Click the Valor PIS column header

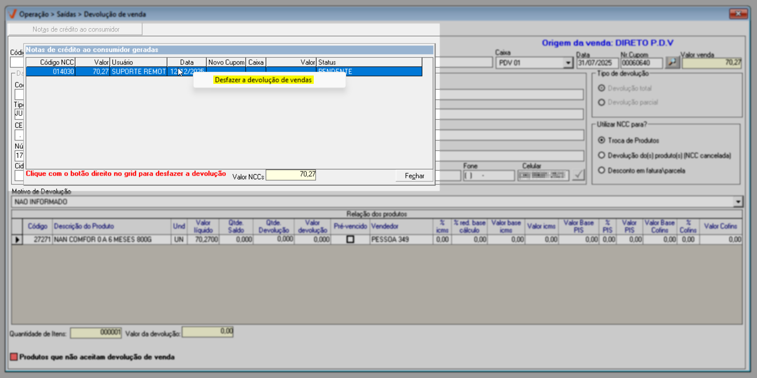click(629, 227)
